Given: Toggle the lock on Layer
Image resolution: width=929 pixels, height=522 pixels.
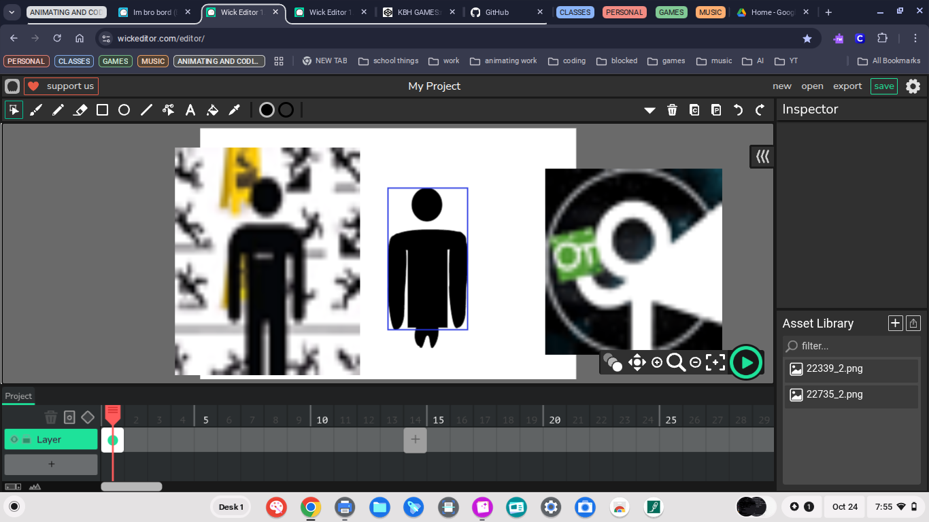Looking at the screenshot, I should pyautogui.click(x=27, y=440).
